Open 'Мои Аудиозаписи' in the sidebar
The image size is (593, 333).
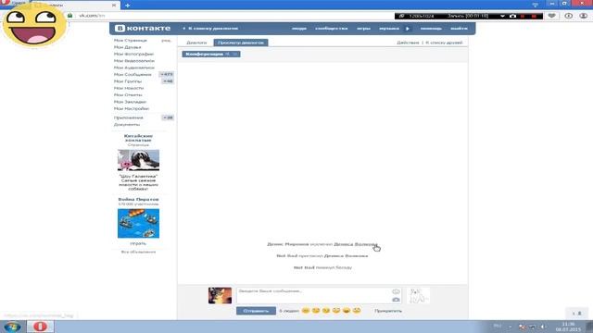coord(134,68)
